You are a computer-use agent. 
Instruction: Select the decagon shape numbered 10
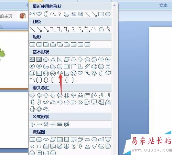tap(32, 66)
